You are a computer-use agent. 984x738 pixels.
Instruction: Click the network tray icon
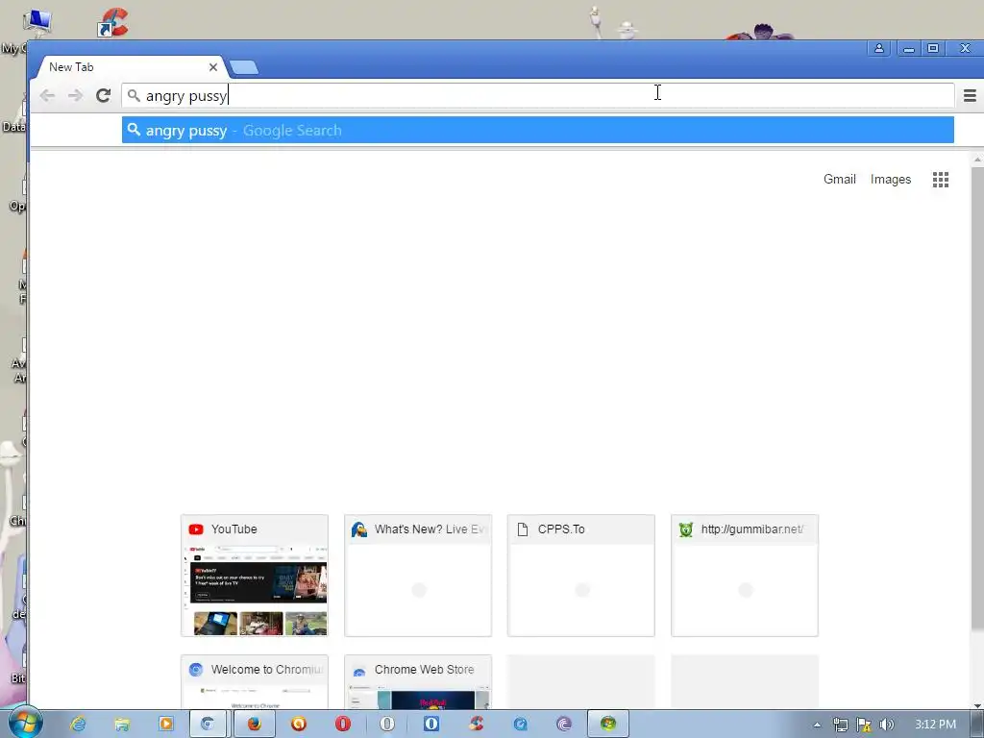(x=840, y=725)
